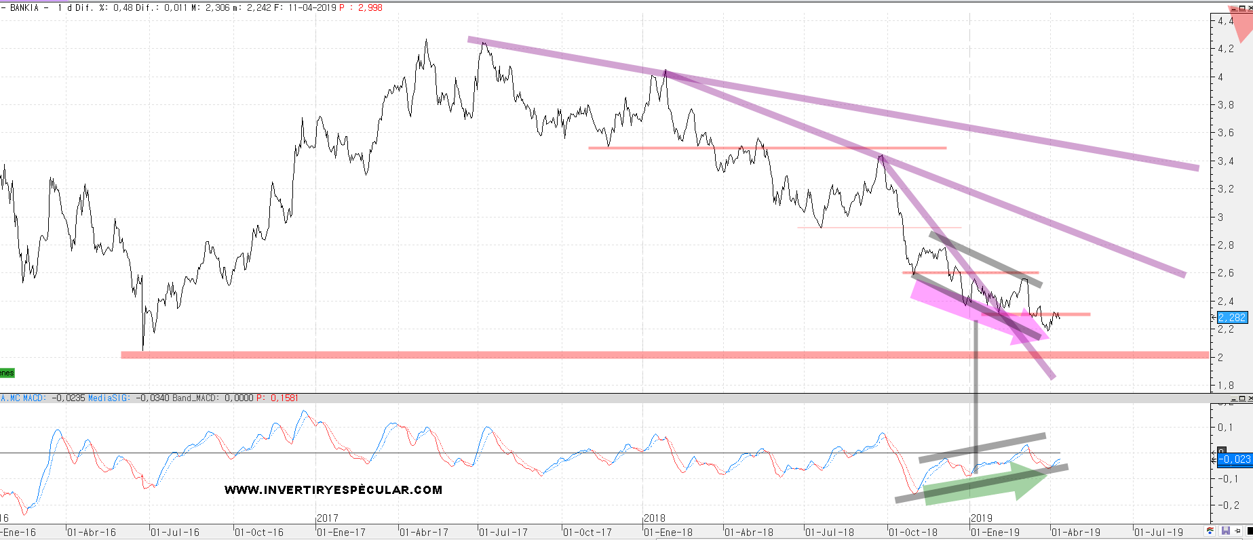Maximize the MACD indicator pane
Viewport: 1253px width, 540px height.
pos(1241,398)
